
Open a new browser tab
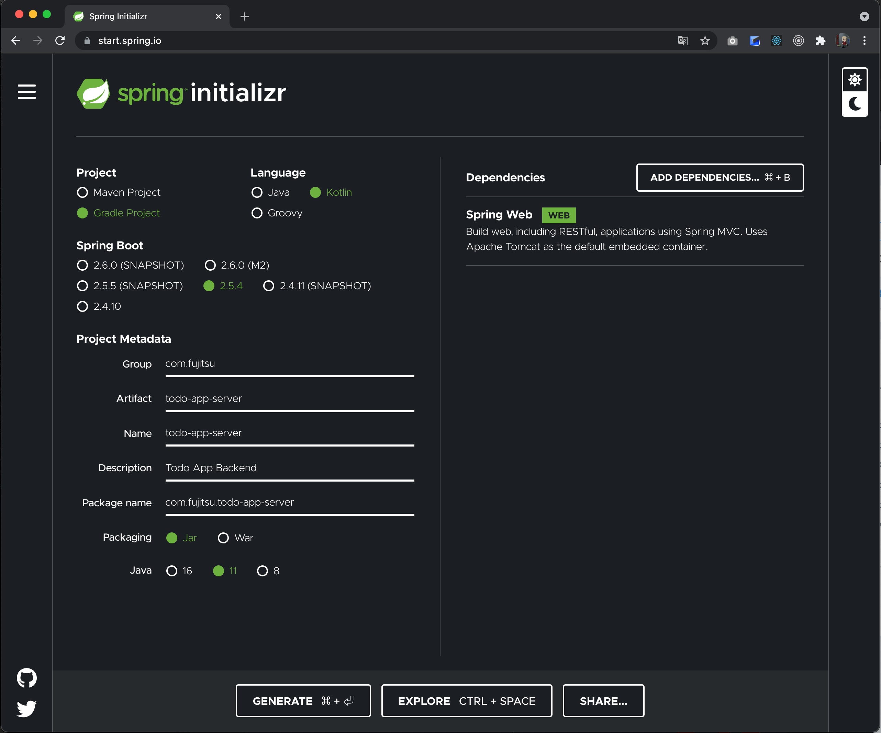pos(245,16)
